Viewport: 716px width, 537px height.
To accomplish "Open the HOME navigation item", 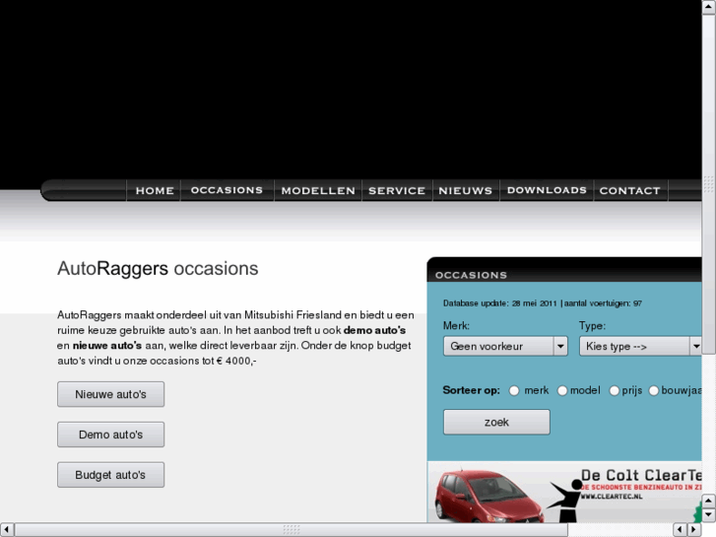I will [155, 190].
